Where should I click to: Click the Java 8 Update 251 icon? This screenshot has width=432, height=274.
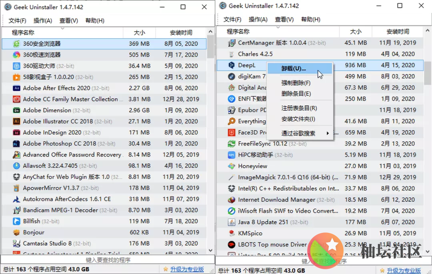coord(232,222)
